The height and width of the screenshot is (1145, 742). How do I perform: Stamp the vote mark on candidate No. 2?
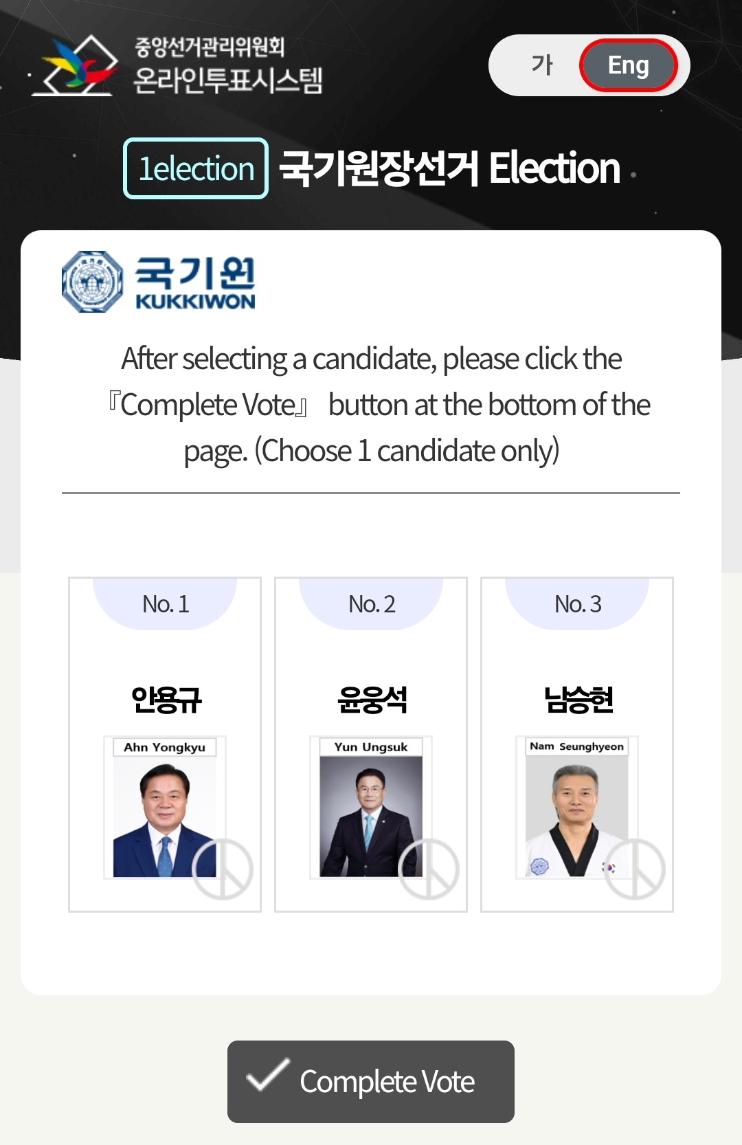[x=429, y=869]
